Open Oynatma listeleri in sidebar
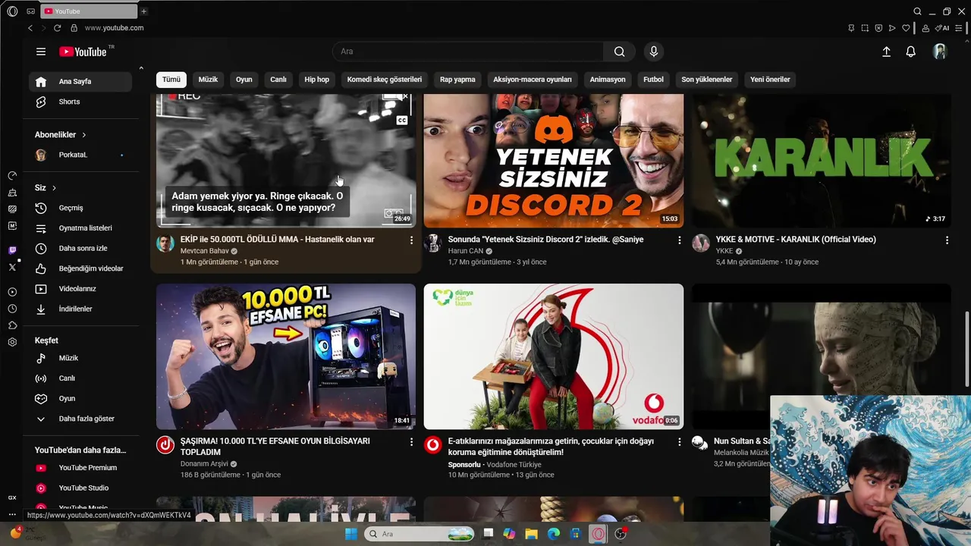Viewport: 971px width, 546px height. [x=80, y=228]
